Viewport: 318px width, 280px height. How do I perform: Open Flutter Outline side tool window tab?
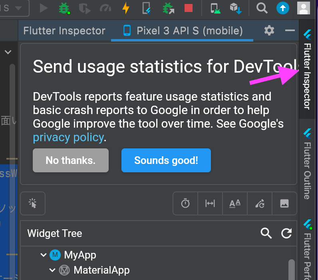click(x=308, y=164)
